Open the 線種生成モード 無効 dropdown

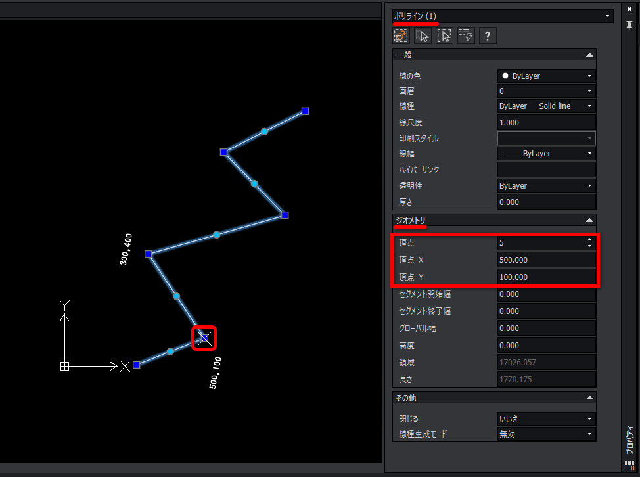point(547,434)
